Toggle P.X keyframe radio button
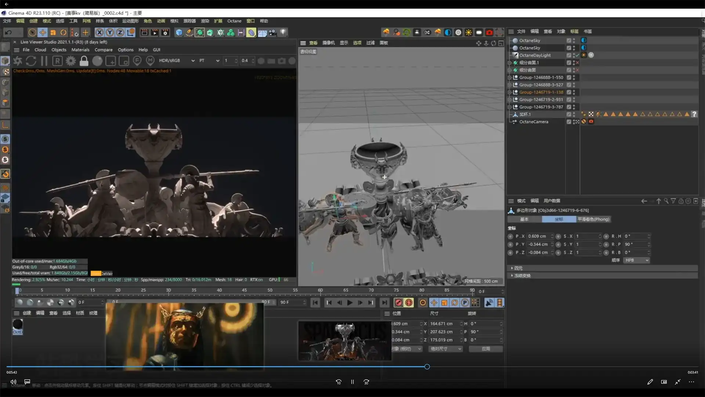Image resolution: width=705 pixels, height=397 pixels. 510,236
